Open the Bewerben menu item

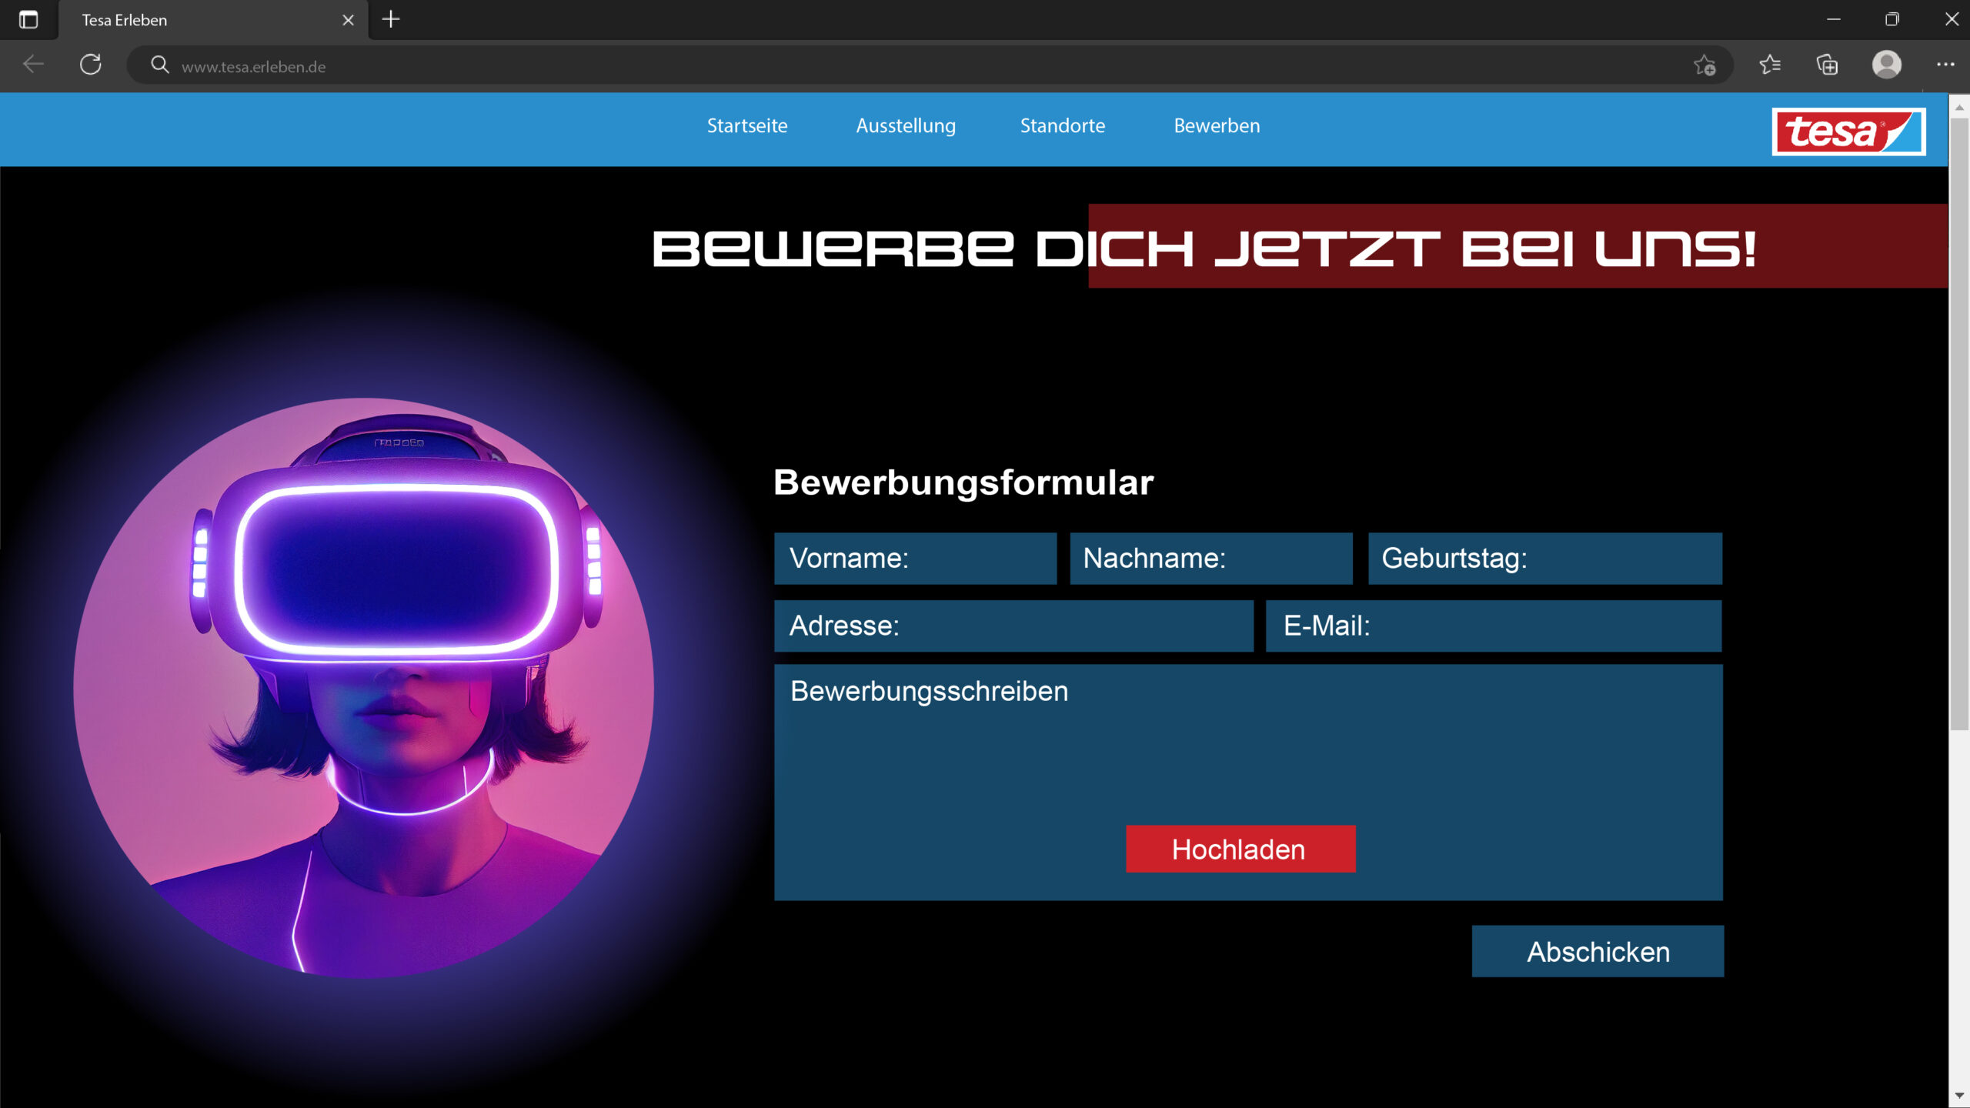[1217, 125]
